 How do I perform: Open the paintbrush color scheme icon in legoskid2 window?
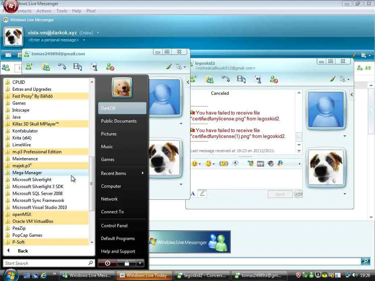pyautogui.click(x=333, y=79)
